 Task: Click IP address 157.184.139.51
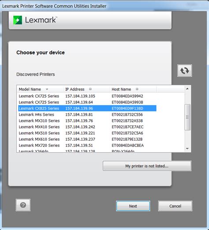click(79, 146)
